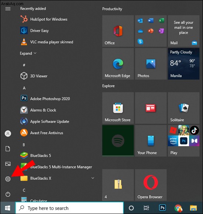203x214 pixels.
Task: Open Settings via the gear icon
Action: [8, 179]
